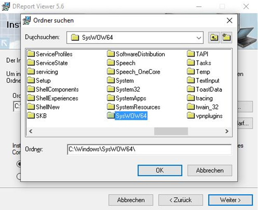Screen dimensions: 258x210
Task: Select the highlighted SysWOW64 folder
Action: pos(127,116)
